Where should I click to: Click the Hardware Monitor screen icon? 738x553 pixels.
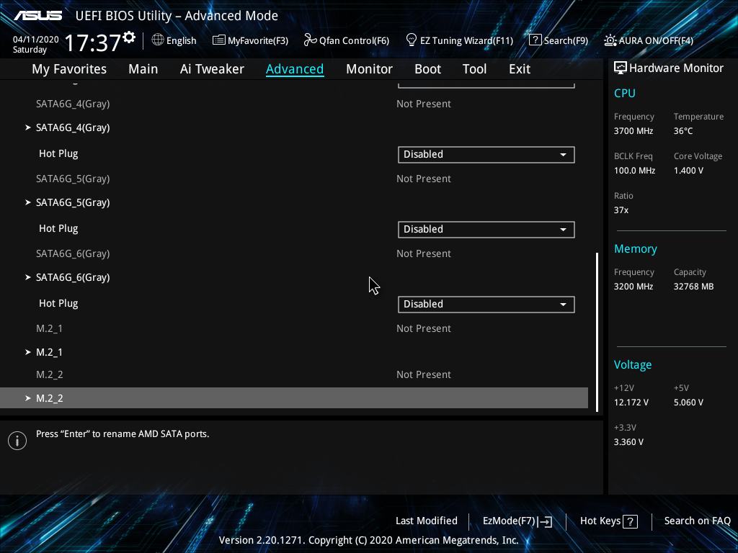[x=621, y=68]
